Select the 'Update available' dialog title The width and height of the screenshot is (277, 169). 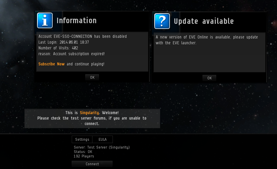(204, 21)
